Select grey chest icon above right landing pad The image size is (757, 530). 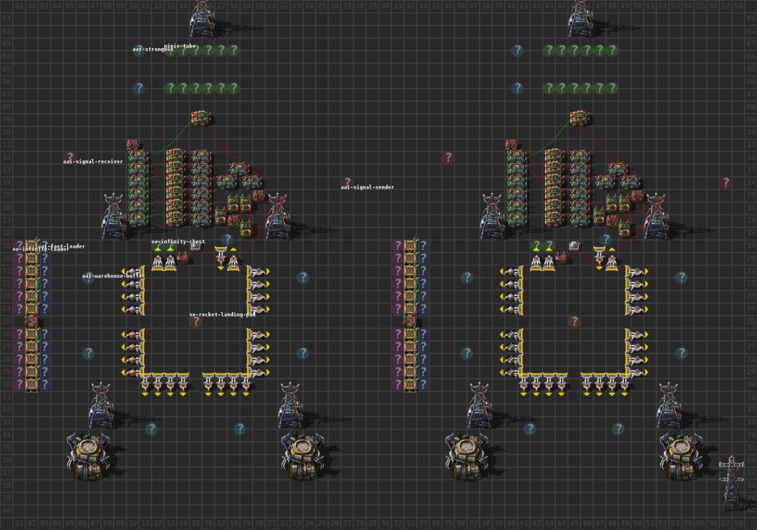click(574, 245)
